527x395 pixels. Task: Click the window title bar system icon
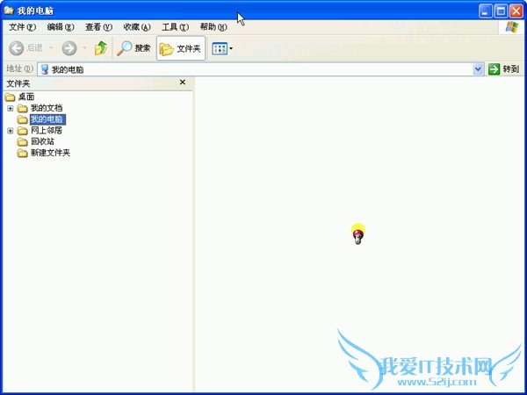pos(9,11)
